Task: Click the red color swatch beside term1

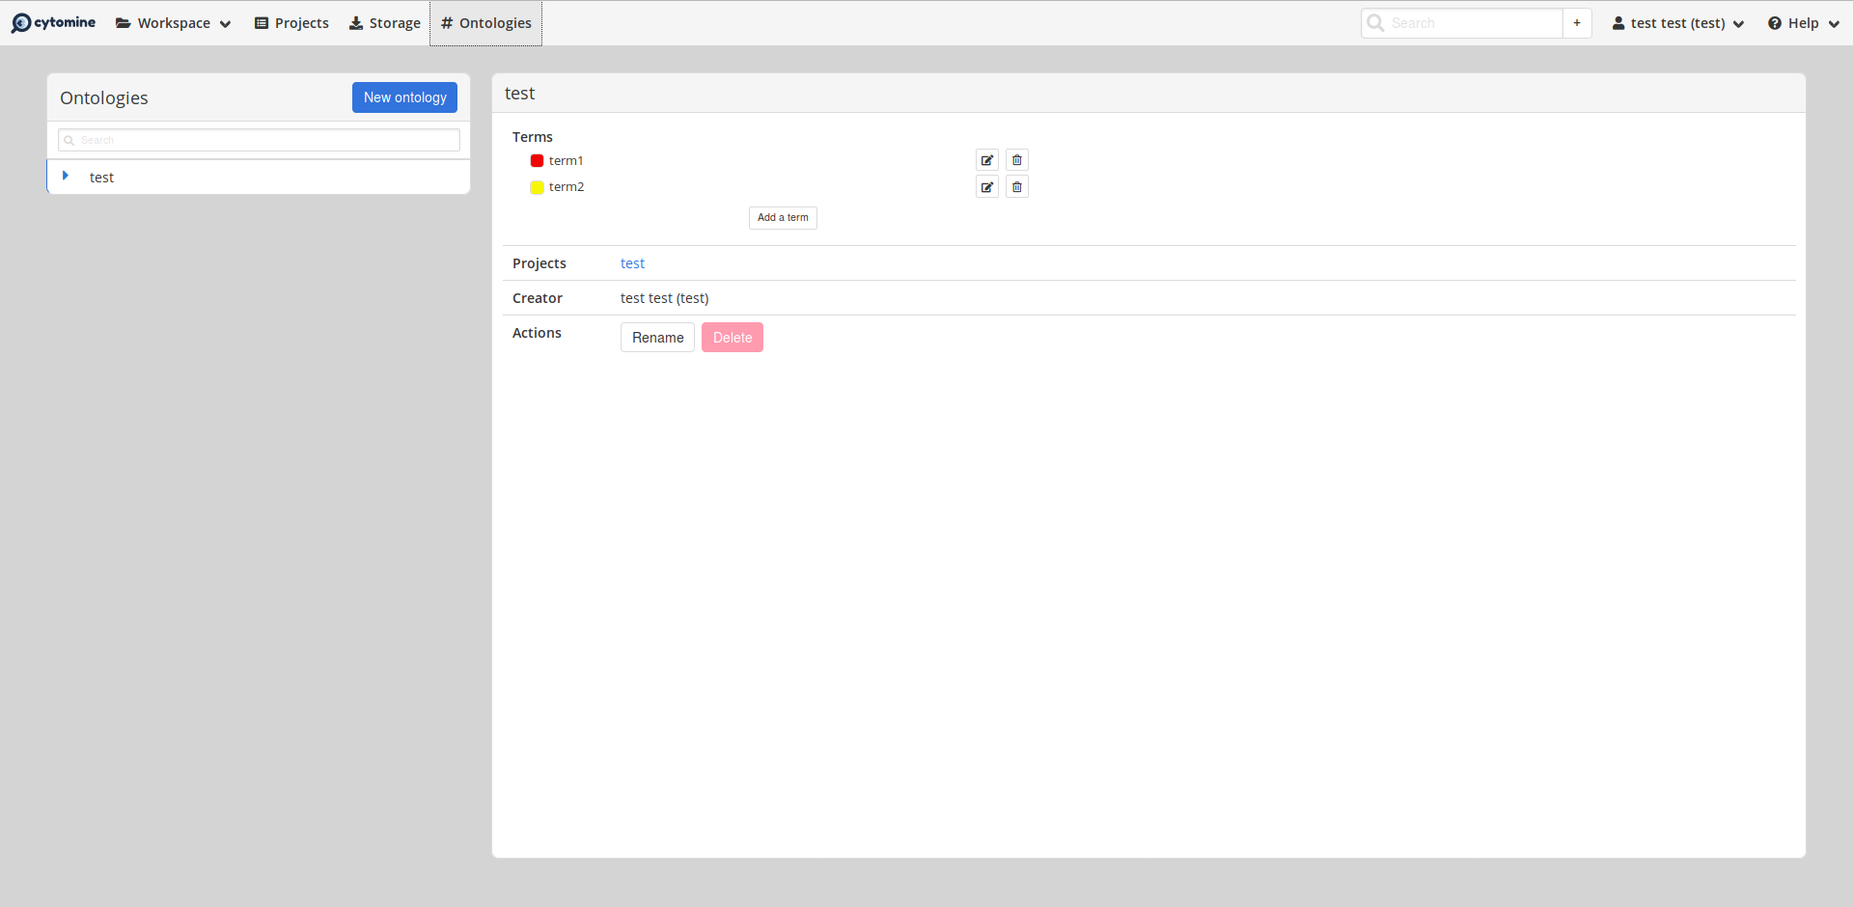Action: point(537,160)
